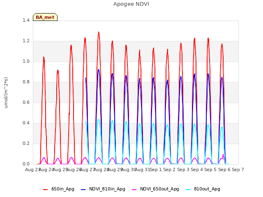Click the cyan 810out_Apg legend swatch
The image size is (263, 197).
pos(188,190)
